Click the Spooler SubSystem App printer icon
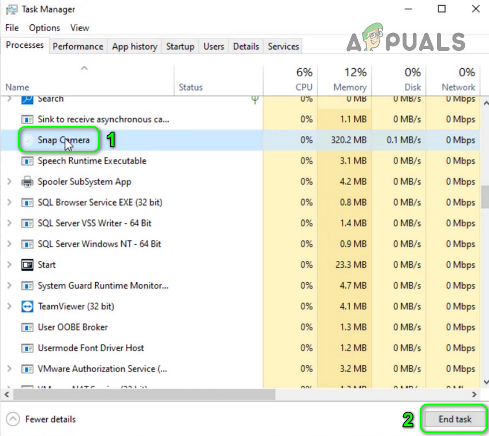489x436 pixels. point(28,181)
